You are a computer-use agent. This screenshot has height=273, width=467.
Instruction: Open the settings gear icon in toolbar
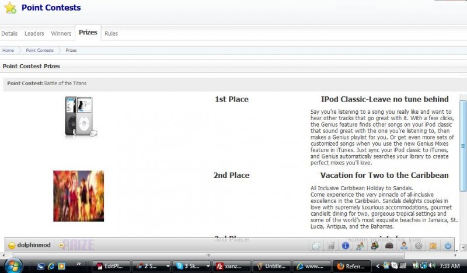419,246
